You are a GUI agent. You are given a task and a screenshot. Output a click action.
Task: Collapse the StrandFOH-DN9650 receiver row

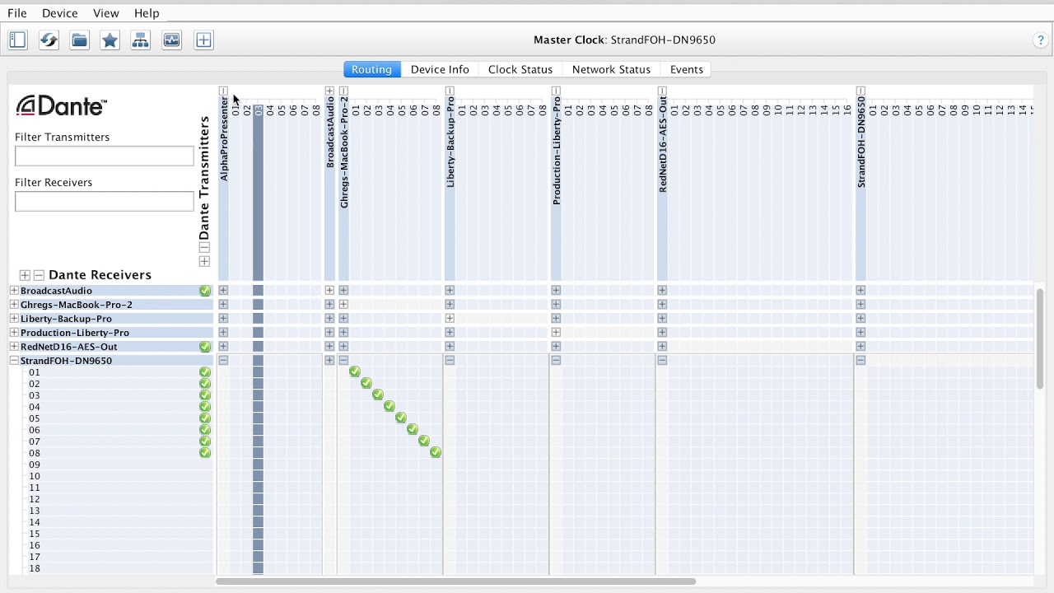pyautogui.click(x=14, y=361)
